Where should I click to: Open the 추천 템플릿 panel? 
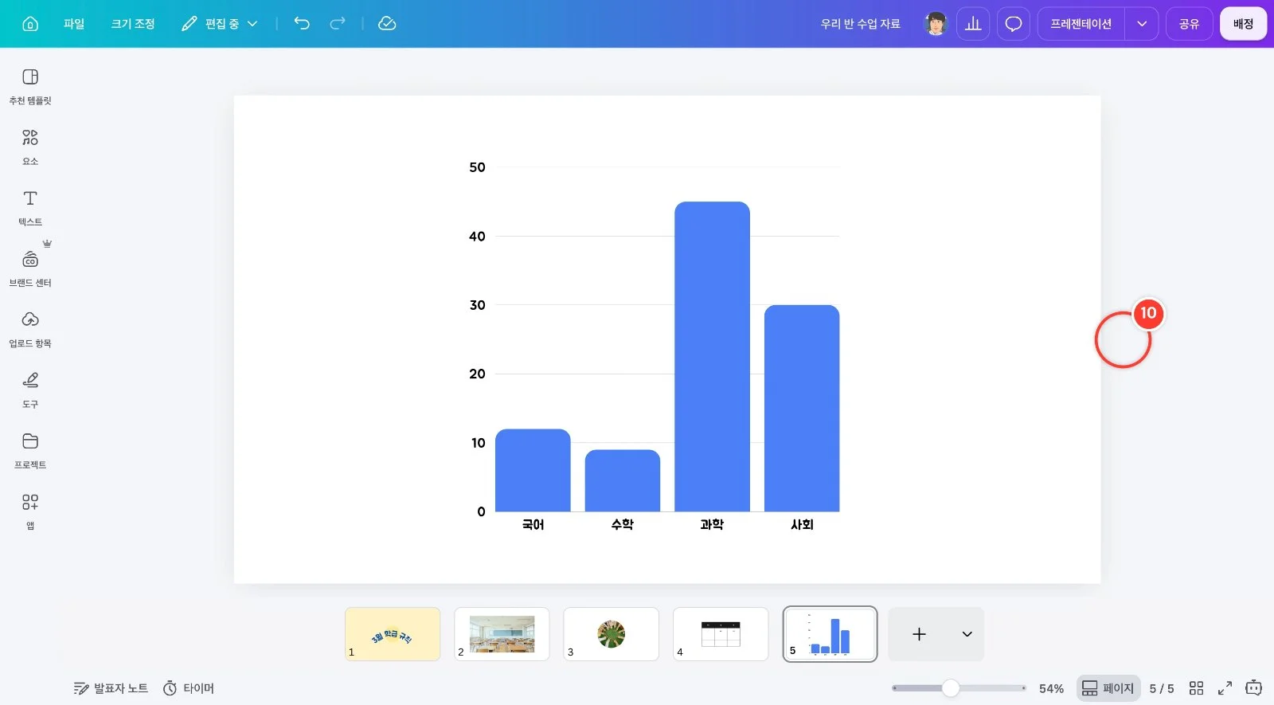click(30, 87)
